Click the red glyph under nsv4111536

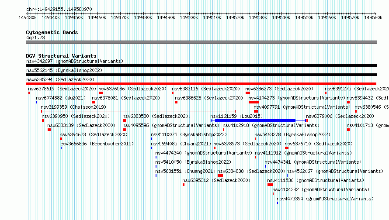click(270, 185)
